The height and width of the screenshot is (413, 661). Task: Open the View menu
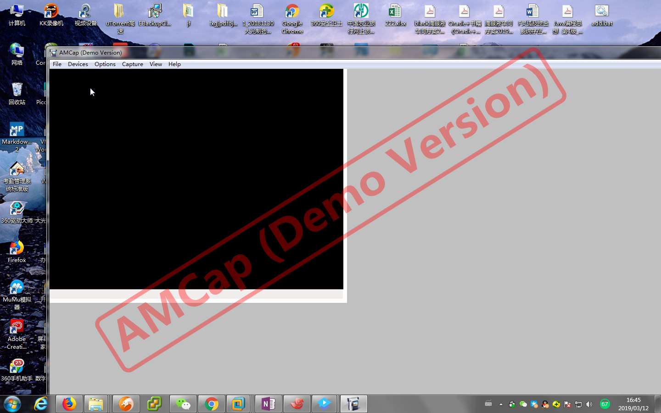click(x=156, y=64)
